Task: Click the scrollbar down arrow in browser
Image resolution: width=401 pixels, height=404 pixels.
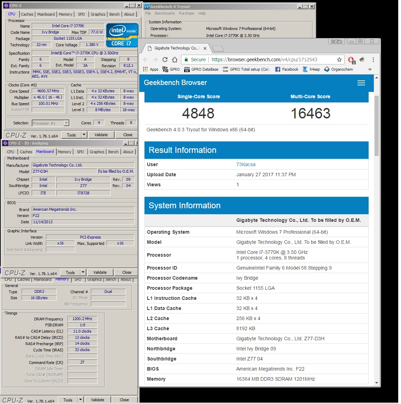Action: tap(376, 383)
